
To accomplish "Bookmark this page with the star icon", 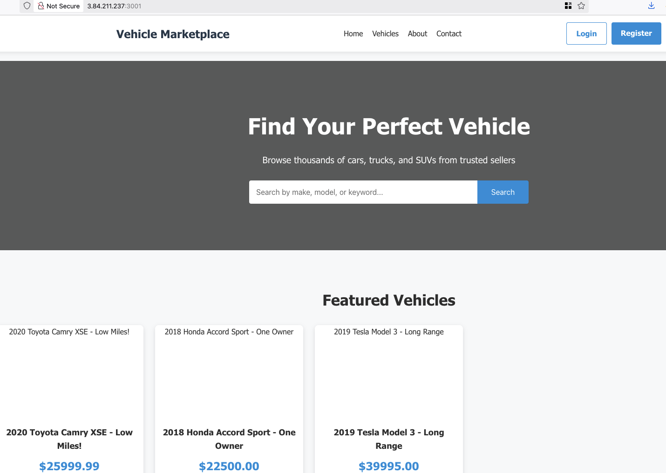I will point(581,6).
